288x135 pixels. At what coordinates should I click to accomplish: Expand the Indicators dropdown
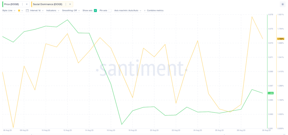(x=53, y=10)
